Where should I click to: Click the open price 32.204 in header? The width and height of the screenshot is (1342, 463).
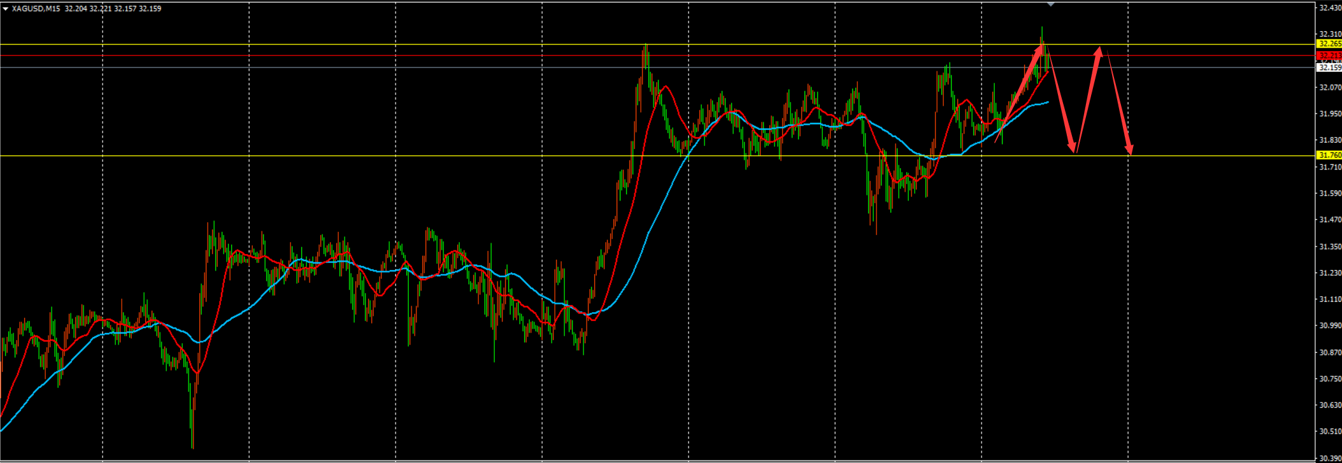coord(75,9)
